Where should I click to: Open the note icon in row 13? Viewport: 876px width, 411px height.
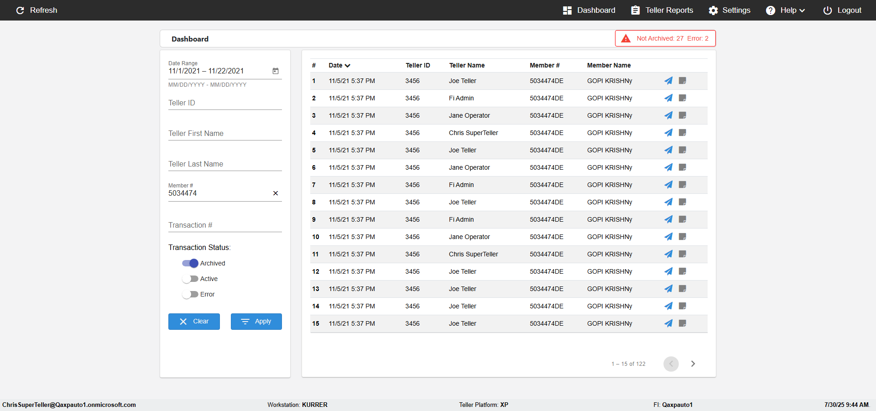click(x=683, y=289)
